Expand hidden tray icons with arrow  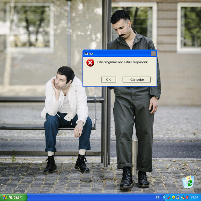click(x=164, y=198)
